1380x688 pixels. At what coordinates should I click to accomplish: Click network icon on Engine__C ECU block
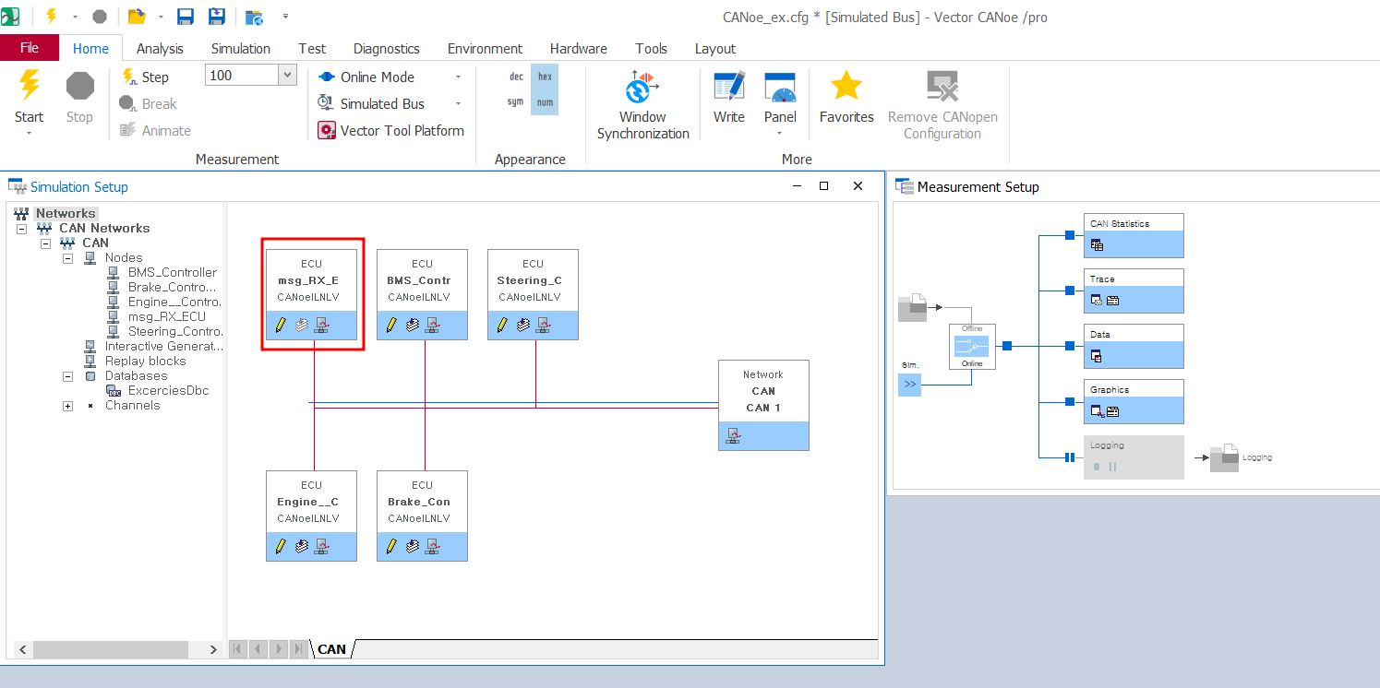tap(322, 546)
